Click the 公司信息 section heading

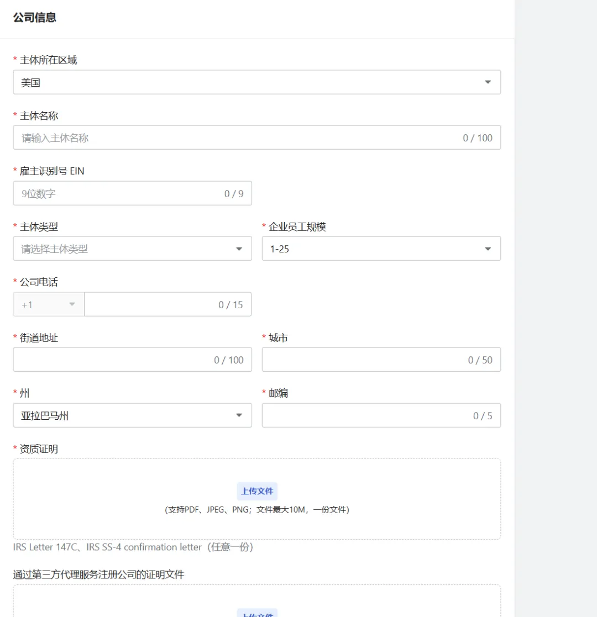(35, 18)
